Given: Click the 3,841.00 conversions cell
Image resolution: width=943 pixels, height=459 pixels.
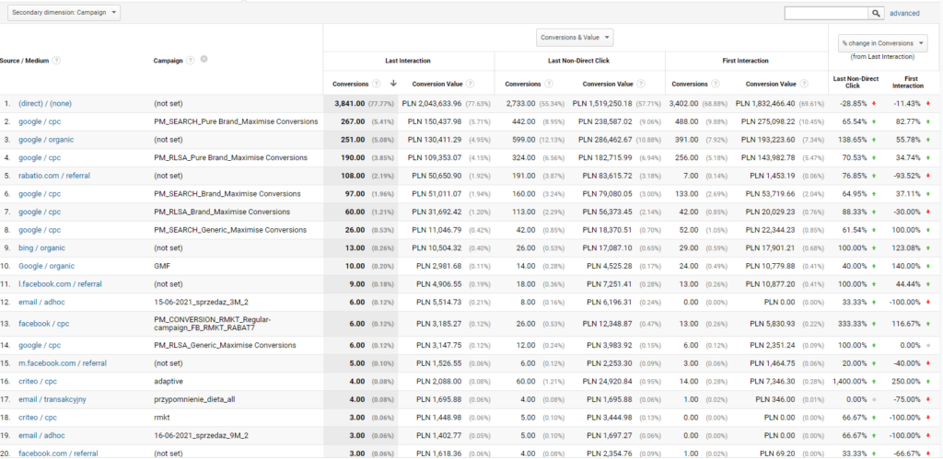Looking at the screenshot, I should (349, 103).
